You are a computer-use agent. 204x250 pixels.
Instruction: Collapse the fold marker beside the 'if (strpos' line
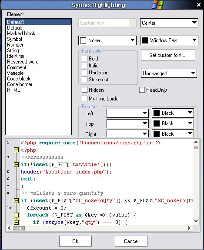click(16, 222)
